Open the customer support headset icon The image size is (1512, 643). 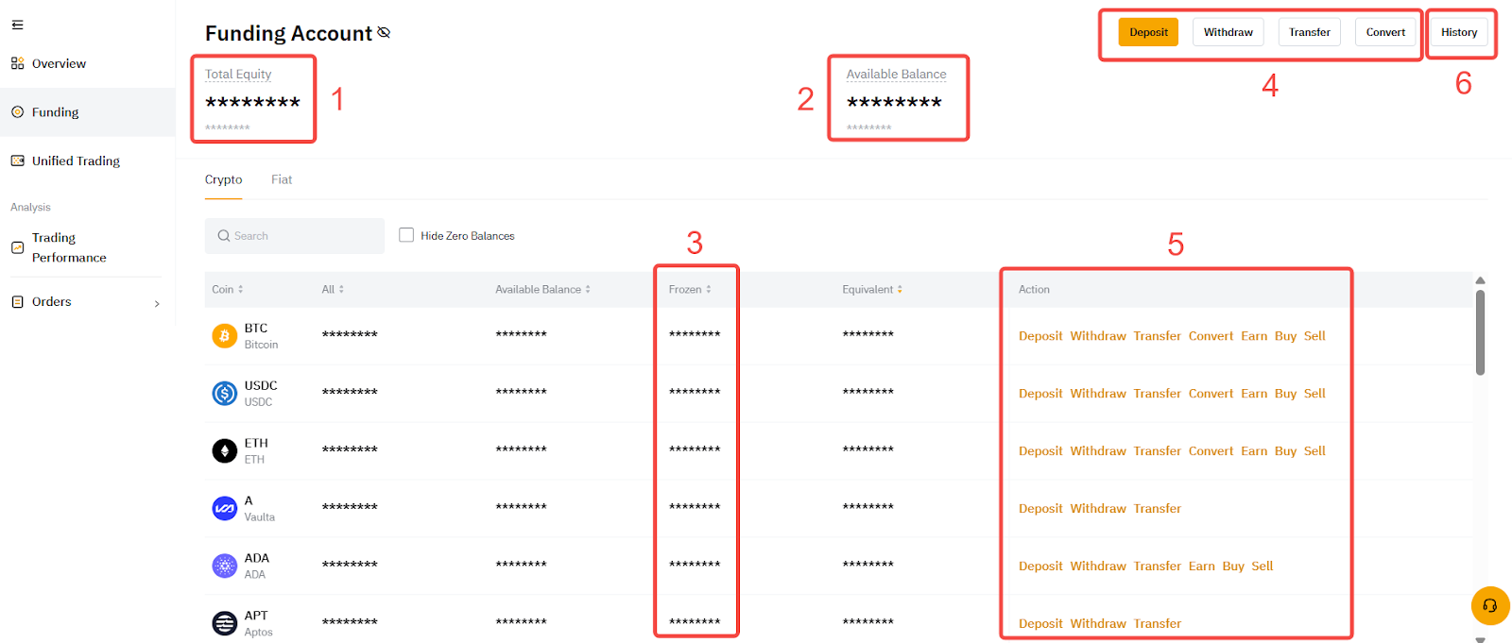tap(1489, 606)
